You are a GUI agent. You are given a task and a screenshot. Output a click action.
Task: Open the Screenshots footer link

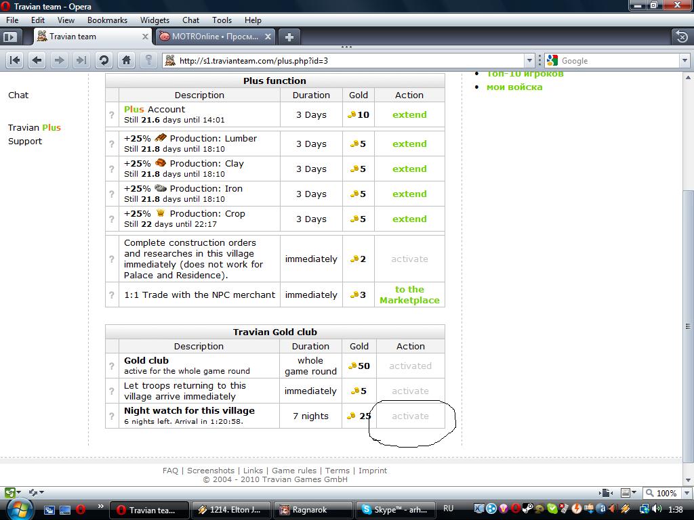[211, 471]
